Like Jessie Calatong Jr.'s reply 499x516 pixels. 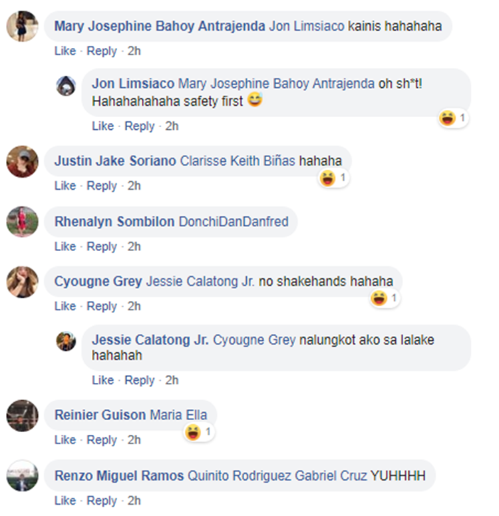(x=102, y=380)
